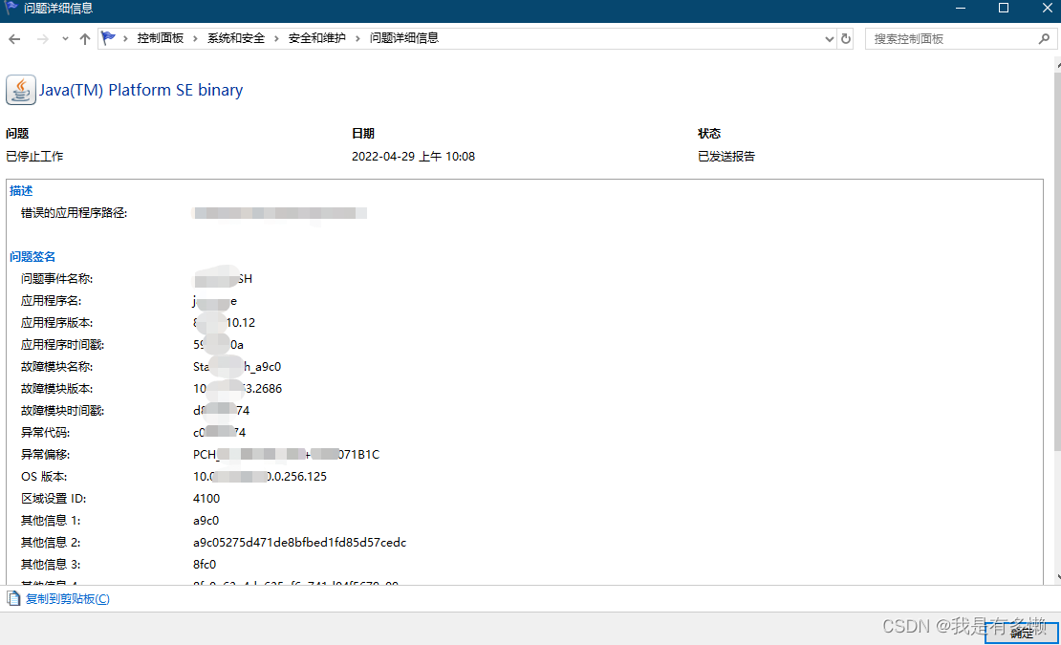The image size is (1061, 645).
Task: Select label 错误的应用程序路径:
Action: 75,213
